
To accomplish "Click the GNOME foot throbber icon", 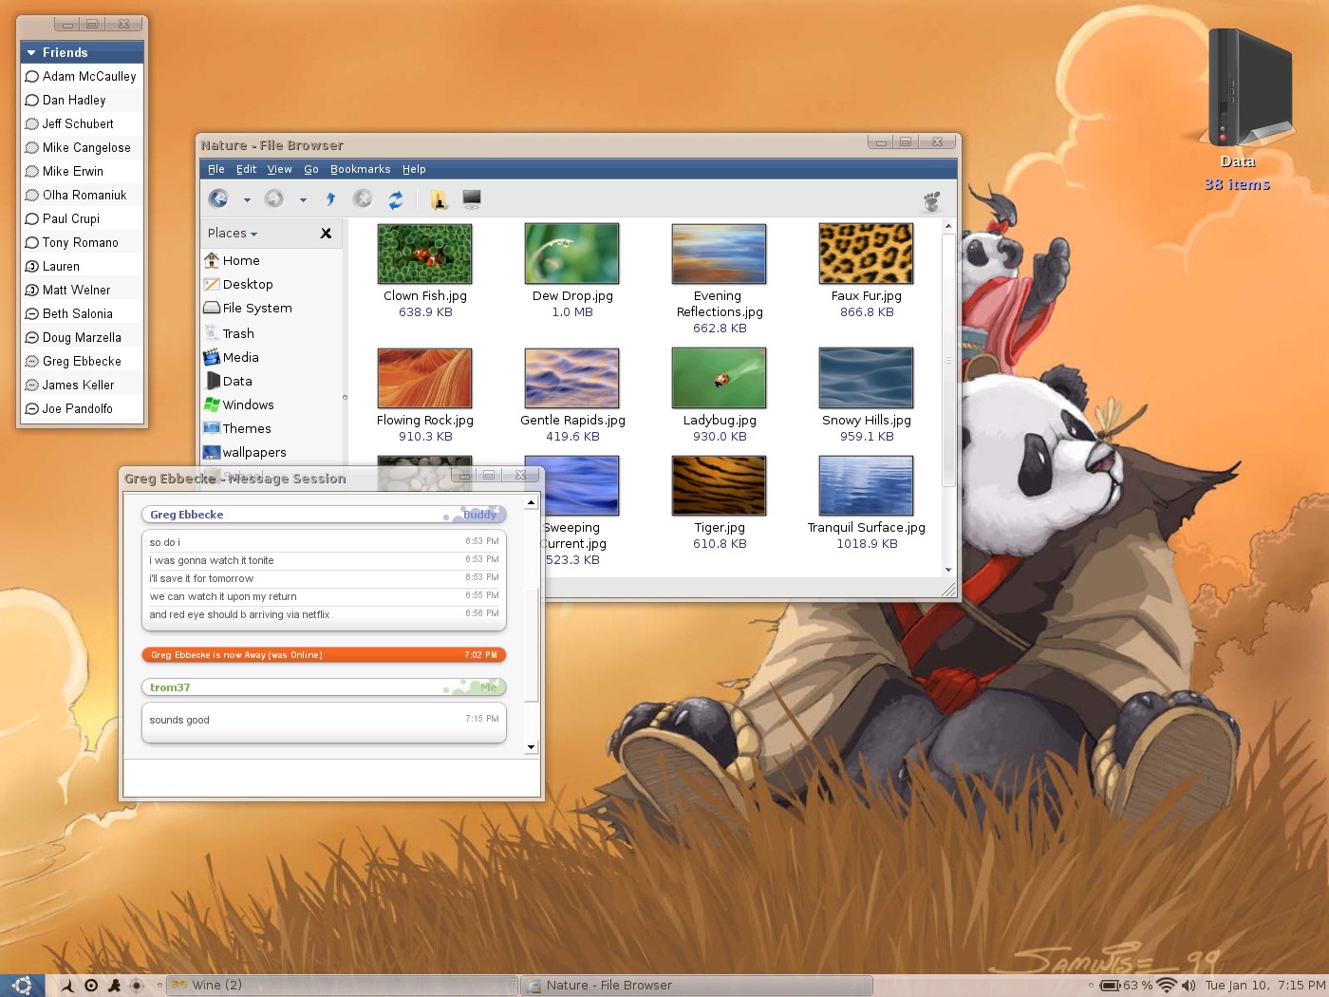I will pyautogui.click(x=932, y=200).
